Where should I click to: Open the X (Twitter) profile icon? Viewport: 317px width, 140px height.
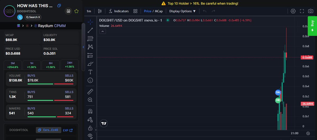20,17
